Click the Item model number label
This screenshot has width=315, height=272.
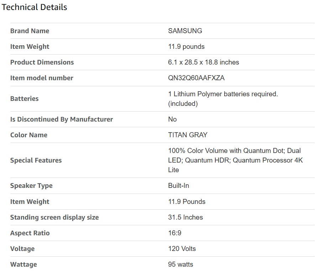click(x=42, y=78)
